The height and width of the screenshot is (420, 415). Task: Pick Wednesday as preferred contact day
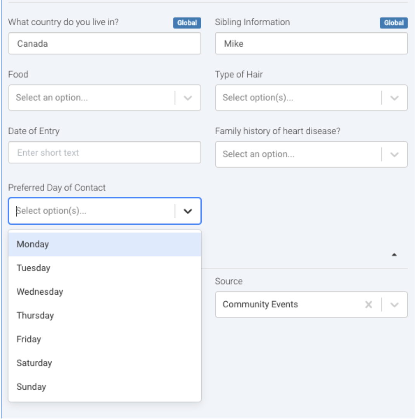click(40, 292)
